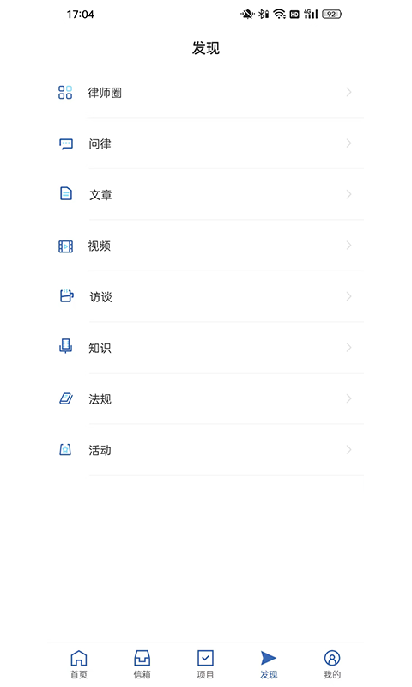Switch to the 首页 home tab
The height and width of the screenshot is (687, 412).
[79, 664]
